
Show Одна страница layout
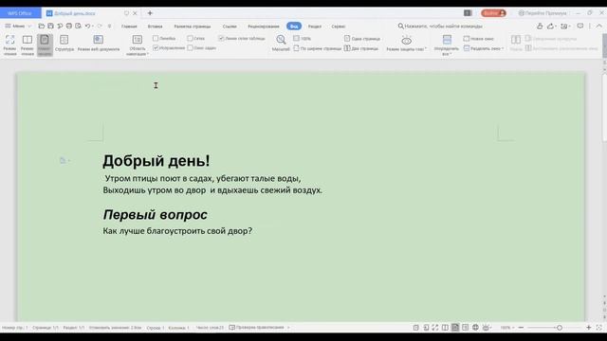click(362, 38)
